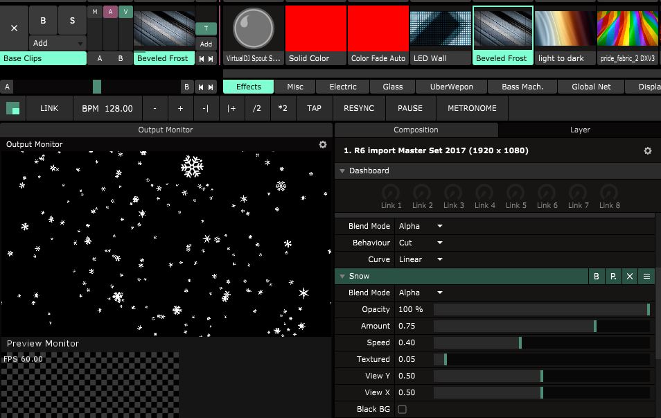Click the teal beat indicator square icon
This screenshot has width=661, height=418.
tap(12, 109)
